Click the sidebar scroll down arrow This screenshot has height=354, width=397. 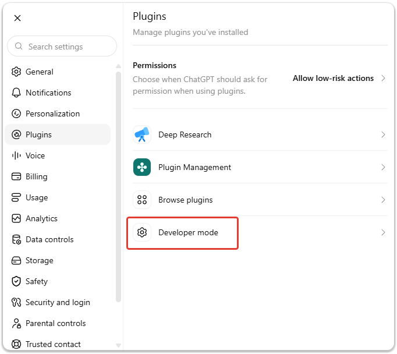(118, 345)
